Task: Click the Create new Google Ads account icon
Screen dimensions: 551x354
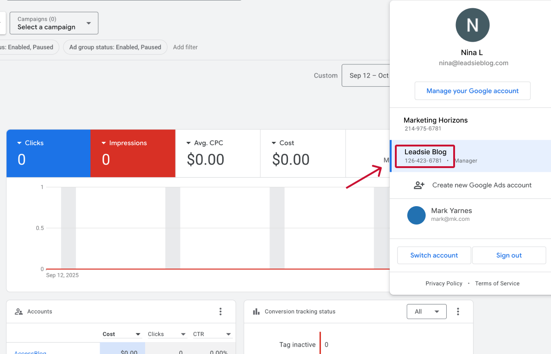Action: pos(418,185)
